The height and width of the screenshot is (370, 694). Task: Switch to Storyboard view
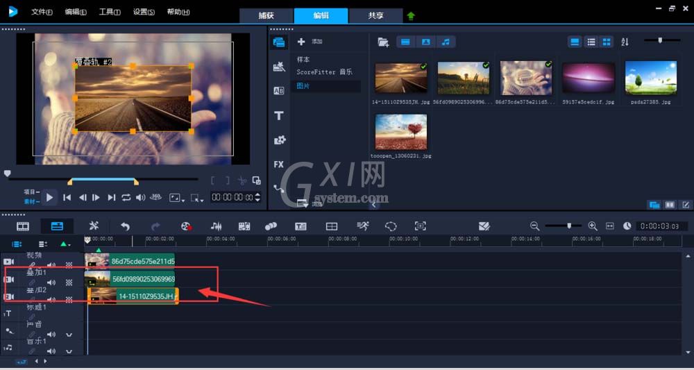pyautogui.click(x=23, y=226)
